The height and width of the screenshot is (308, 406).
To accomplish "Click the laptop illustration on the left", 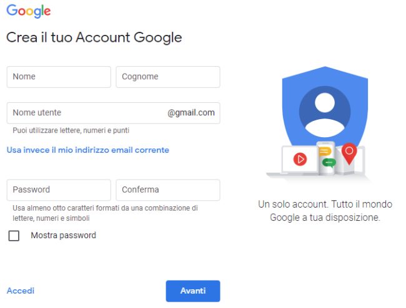I will 292,161.
